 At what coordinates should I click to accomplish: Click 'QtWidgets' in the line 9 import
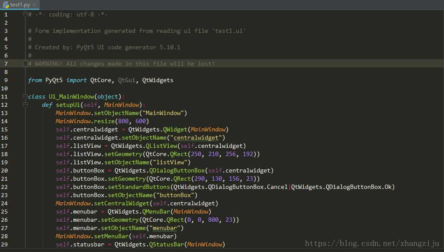pos(158,80)
